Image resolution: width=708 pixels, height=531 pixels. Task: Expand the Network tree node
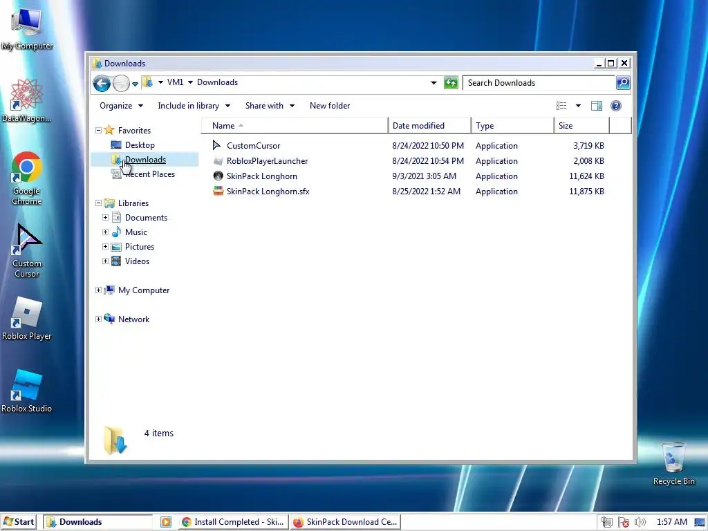[x=98, y=319]
